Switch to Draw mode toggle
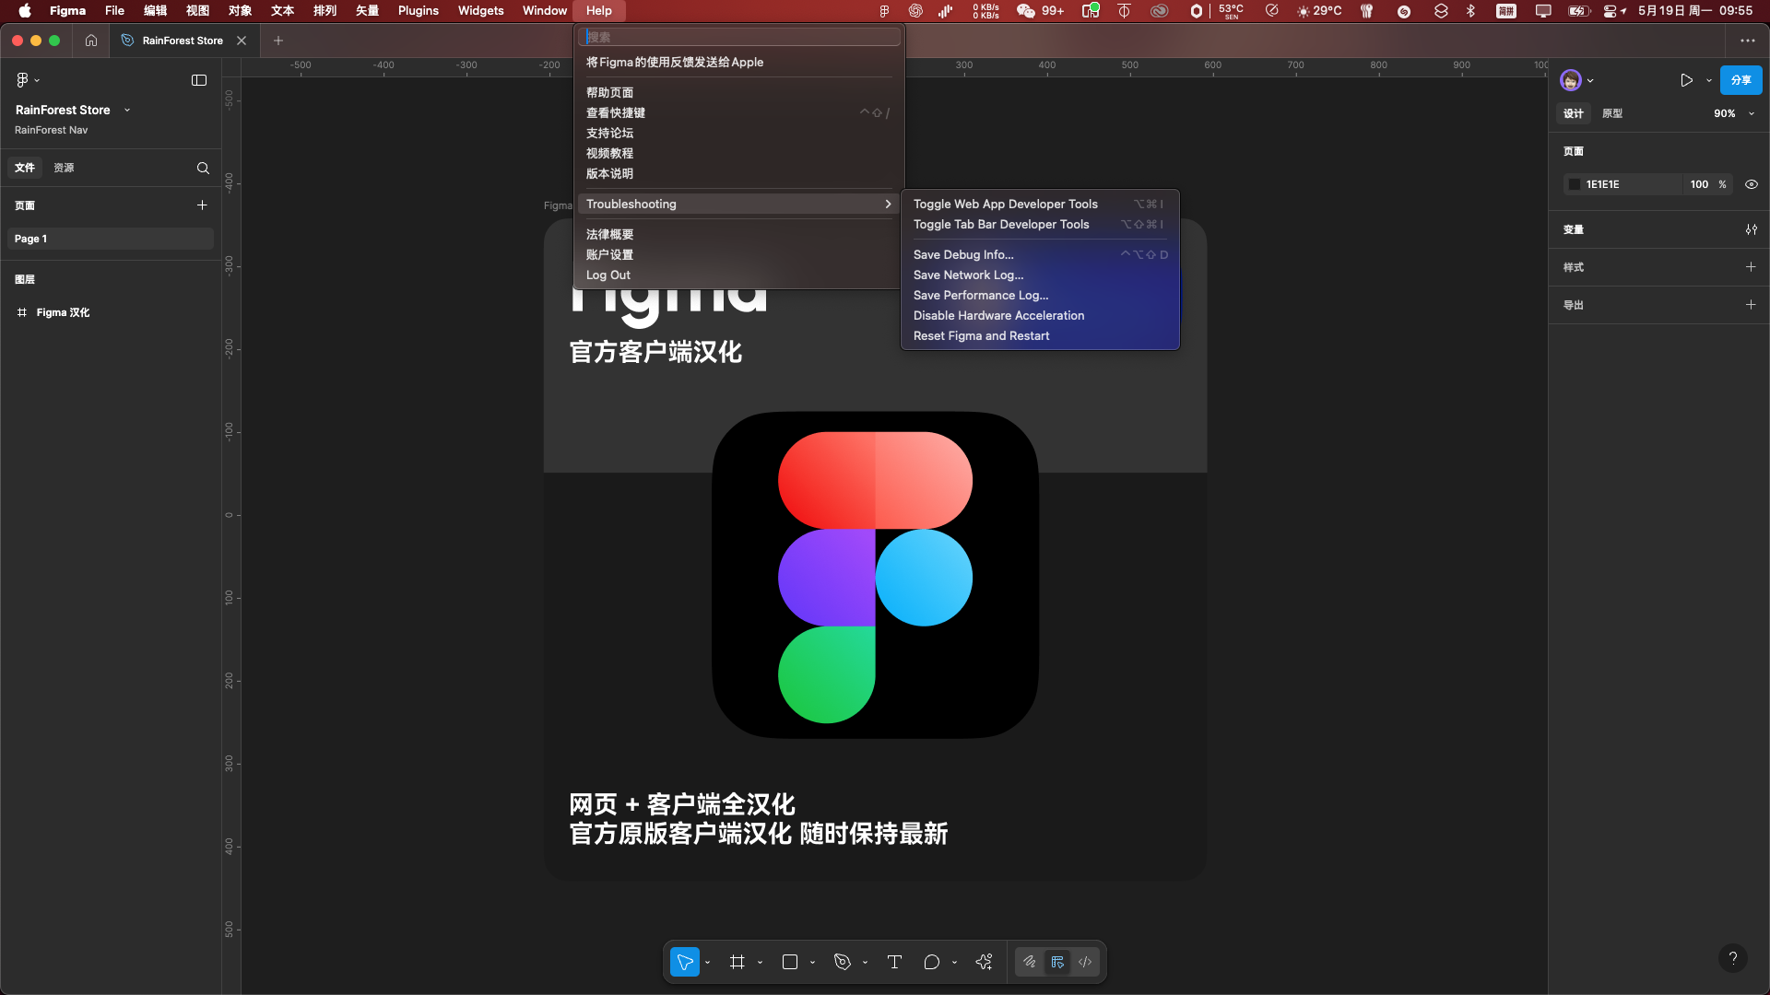1770x995 pixels. 1030,962
